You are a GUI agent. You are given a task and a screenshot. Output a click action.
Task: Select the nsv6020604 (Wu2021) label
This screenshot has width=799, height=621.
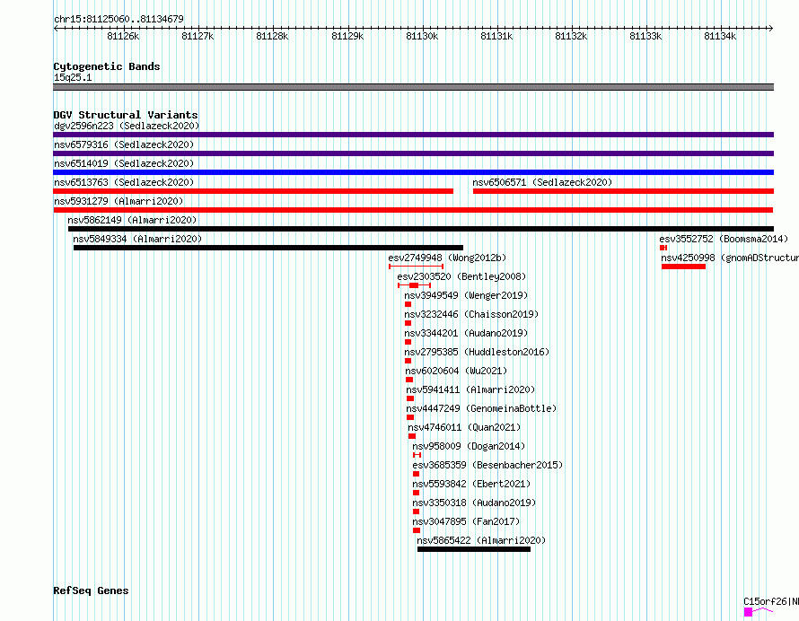[x=457, y=371]
